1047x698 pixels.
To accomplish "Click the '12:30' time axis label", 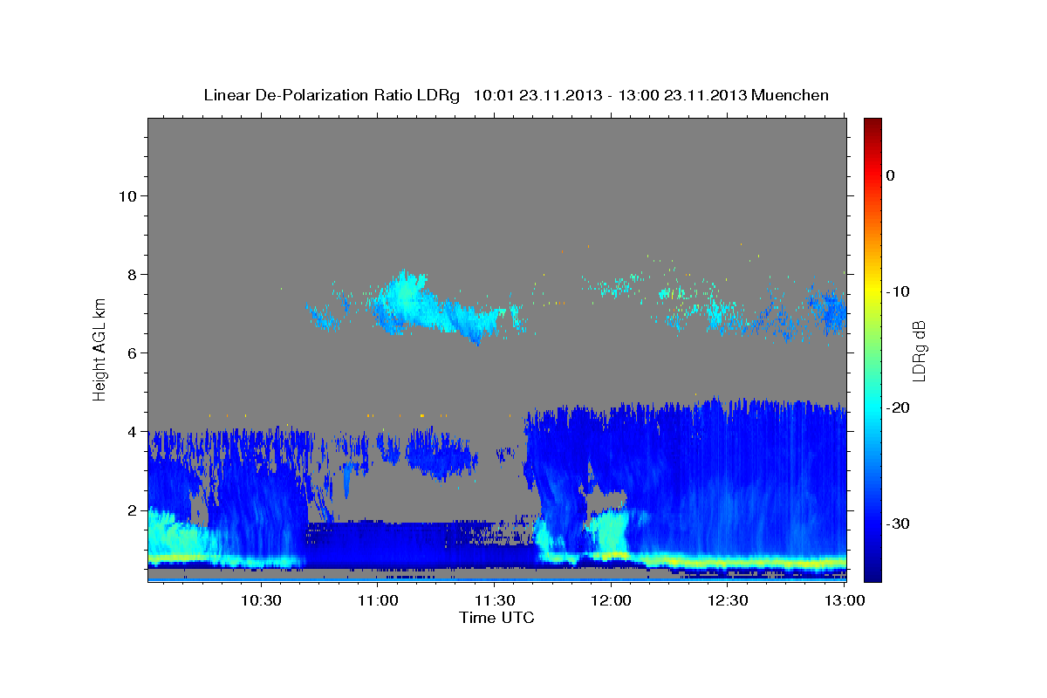I will pyautogui.click(x=728, y=601).
